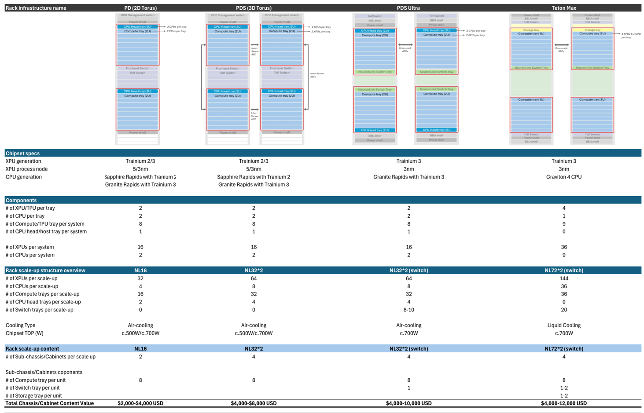Click "c.500W/c.700W" in the PD (2D Torus) column
This screenshot has width=644, height=413.
[140, 333]
